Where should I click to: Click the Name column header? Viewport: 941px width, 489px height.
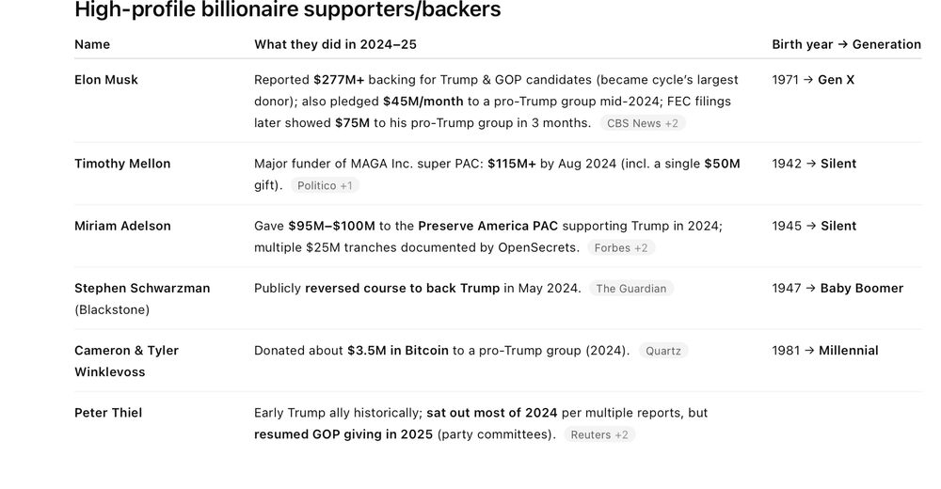[92, 44]
